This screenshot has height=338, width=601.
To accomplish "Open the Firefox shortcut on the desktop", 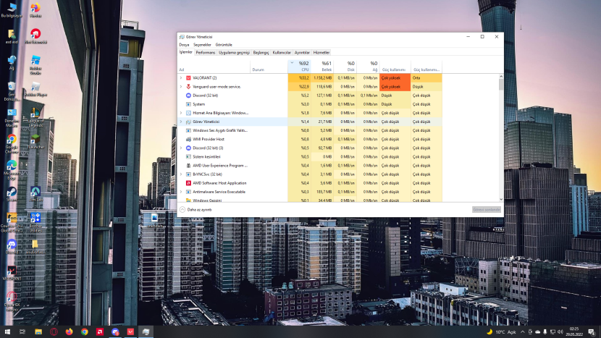I will pyautogui.click(x=35, y=10).
